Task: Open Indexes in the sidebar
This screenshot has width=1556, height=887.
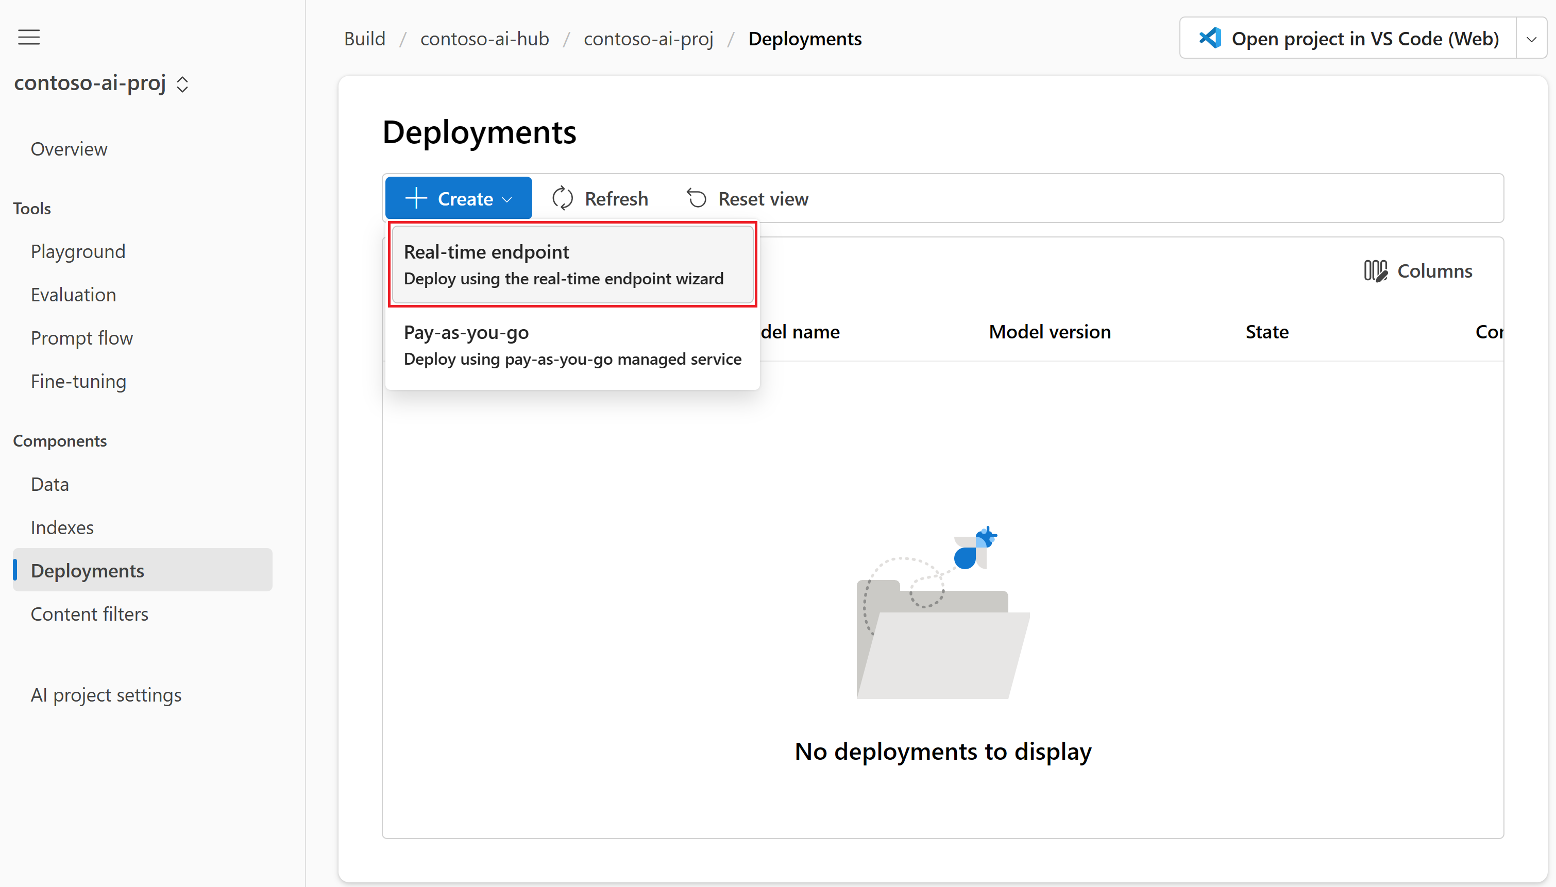Action: pos(62,527)
